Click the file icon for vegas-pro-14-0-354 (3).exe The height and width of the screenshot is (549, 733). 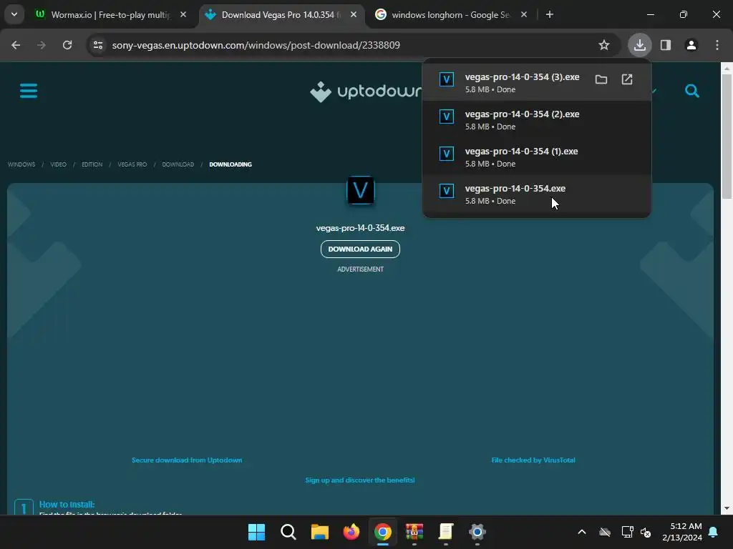coord(447,79)
